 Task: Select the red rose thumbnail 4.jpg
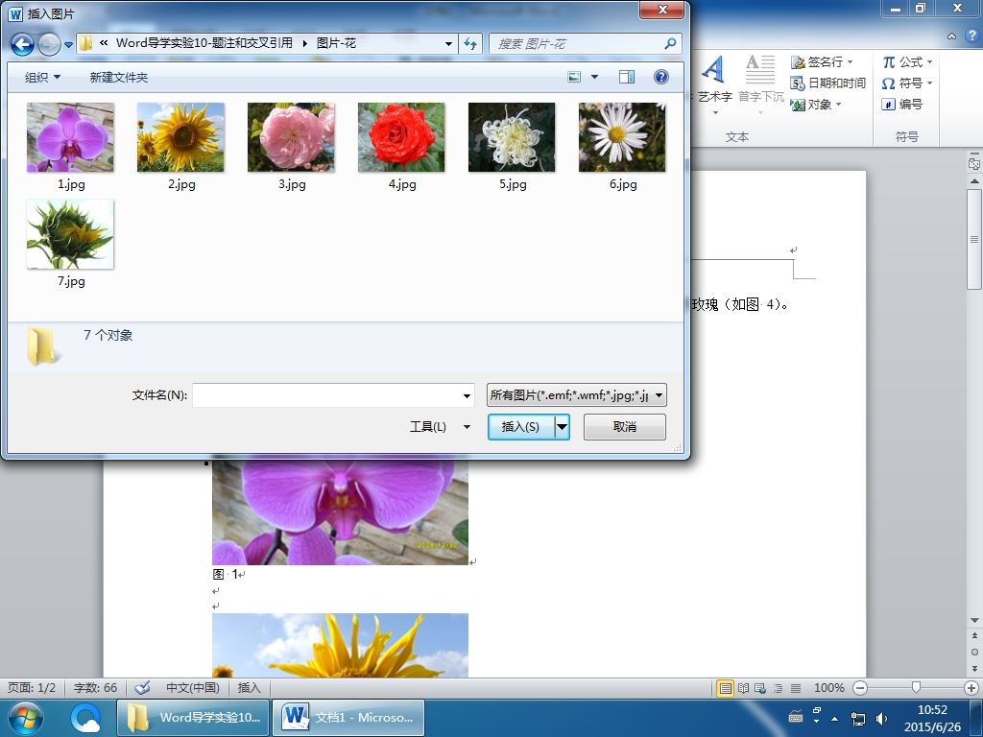click(401, 137)
